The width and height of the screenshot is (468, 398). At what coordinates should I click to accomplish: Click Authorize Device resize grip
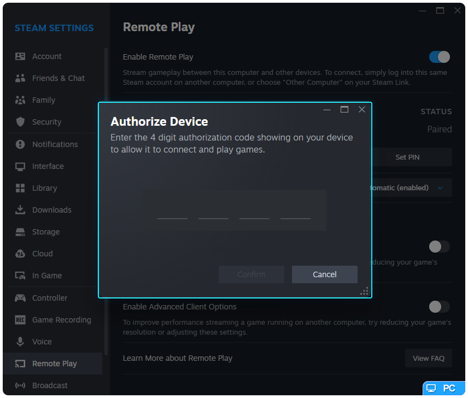pos(365,291)
